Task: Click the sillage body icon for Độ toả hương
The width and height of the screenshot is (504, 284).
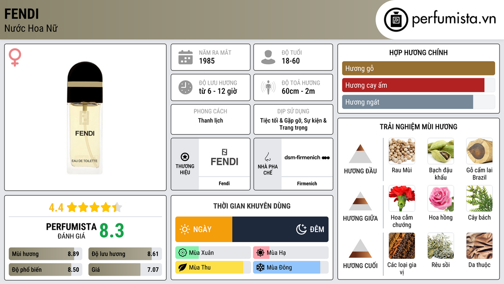Action: (268, 87)
